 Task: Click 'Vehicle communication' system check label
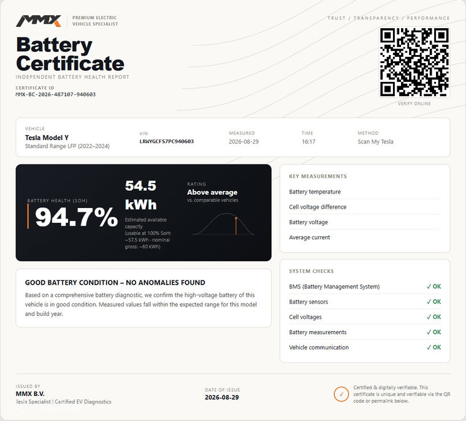coord(319,348)
